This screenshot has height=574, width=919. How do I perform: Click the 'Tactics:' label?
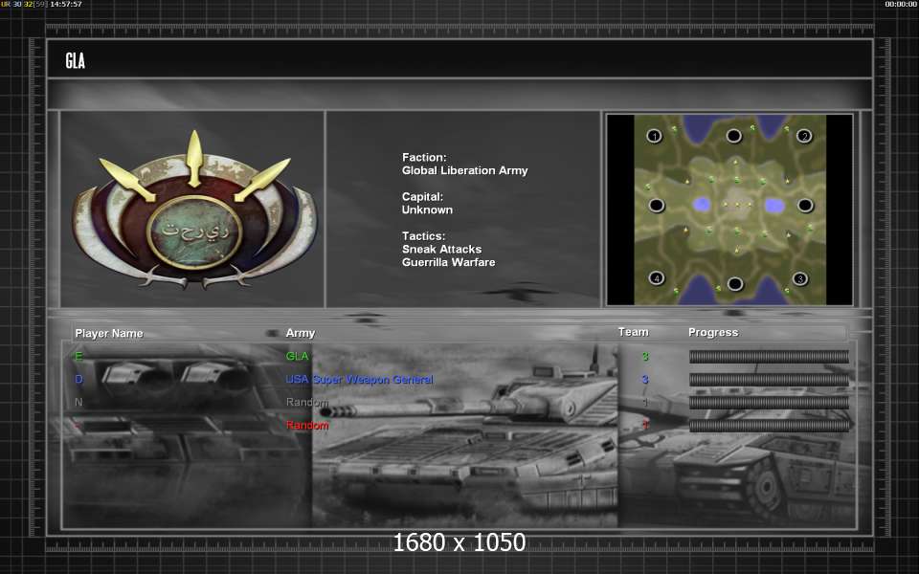tap(423, 236)
